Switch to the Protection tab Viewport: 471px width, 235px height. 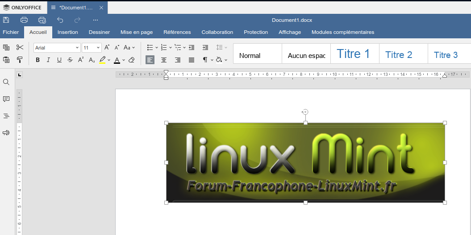pyautogui.click(x=256, y=32)
